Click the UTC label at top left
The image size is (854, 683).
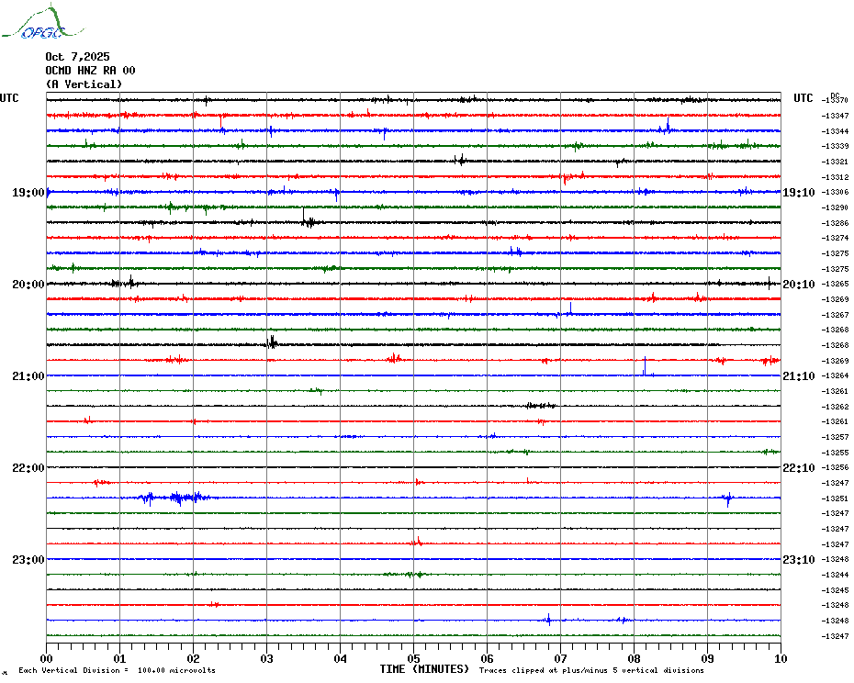coord(9,98)
